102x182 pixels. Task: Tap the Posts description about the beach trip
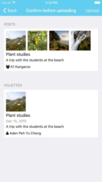click(x=35, y=60)
